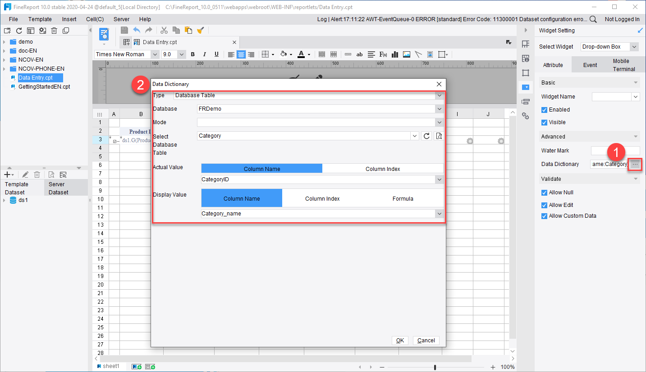
Task: Select the bold formatting icon in the toolbar
Action: tap(192, 54)
